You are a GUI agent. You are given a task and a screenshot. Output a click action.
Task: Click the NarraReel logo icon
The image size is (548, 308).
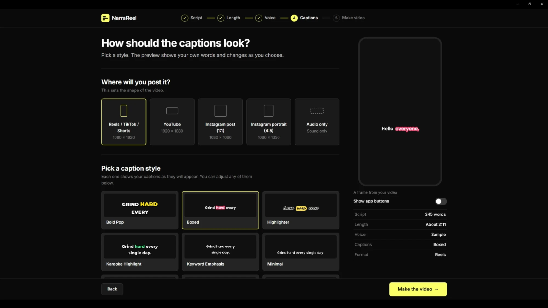(105, 18)
